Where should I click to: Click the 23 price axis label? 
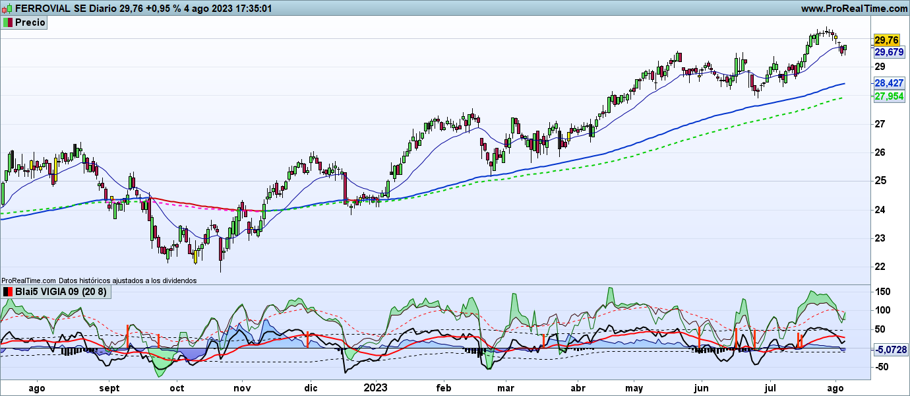click(880, 238)
